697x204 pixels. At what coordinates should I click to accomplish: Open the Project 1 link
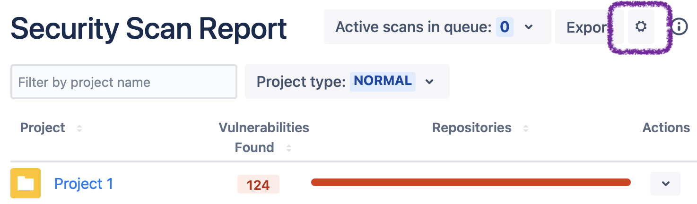point(84,184)
